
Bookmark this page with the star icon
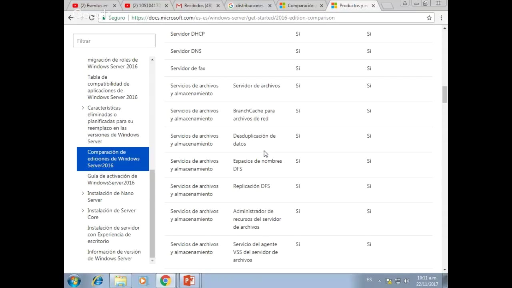pos(429,18)
